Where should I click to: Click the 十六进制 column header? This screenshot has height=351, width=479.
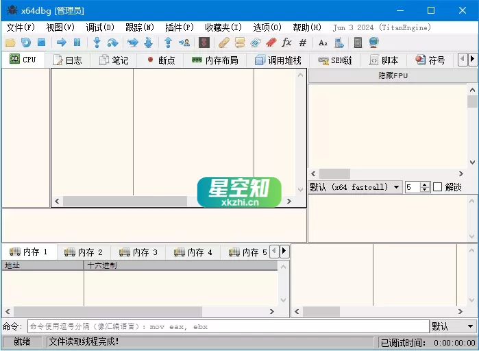pyautogui.click(x=181, y=265)
